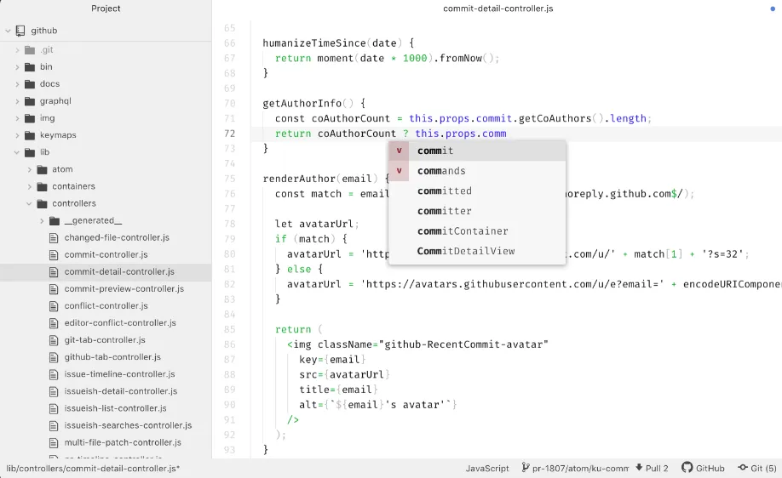Click the Pull down-arrow icon
This screenshot has width=782, height=478.
click(639, 468)
